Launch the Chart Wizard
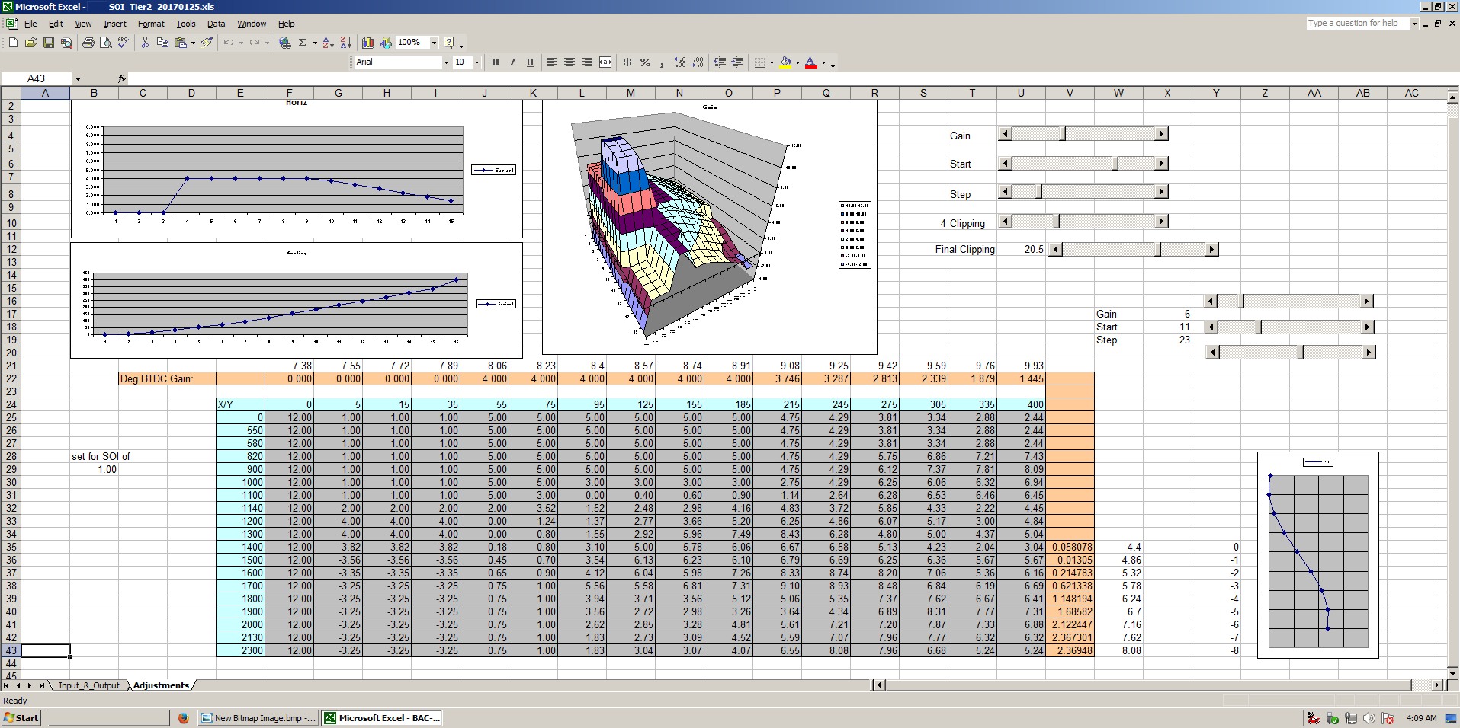 pyautogui.click(x=368, y=43)
